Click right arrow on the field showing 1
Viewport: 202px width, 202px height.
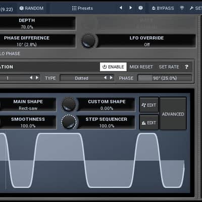click(x=37, y=78)
